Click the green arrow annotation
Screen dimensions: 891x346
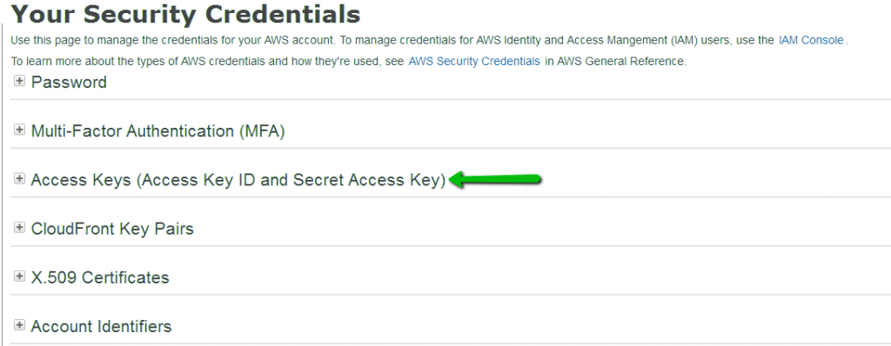(x=495, y=180)
